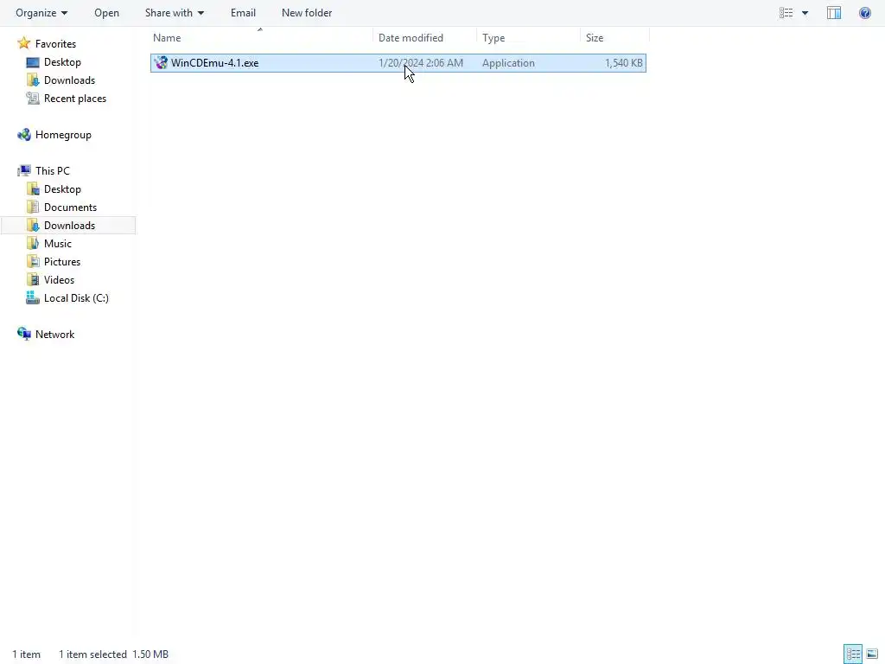Click the Open toolbar button
Image resolution: width=885 pixels, height=664 pixels.
(x=106, y=12)
